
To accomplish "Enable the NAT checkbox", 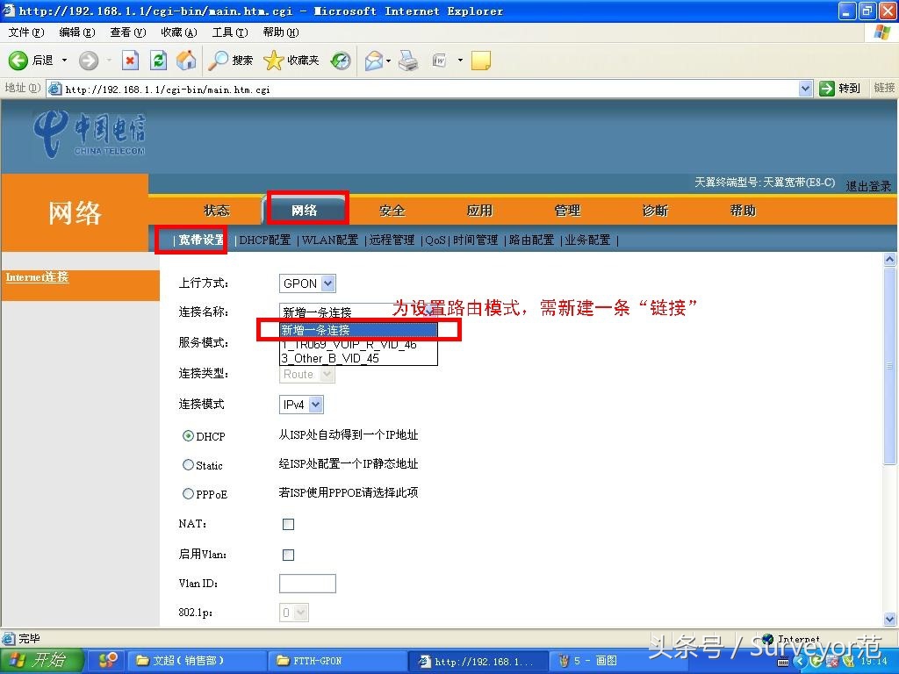I will [x=288, y=524].
